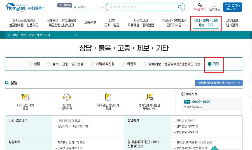The image size is (252, 150).
Task: Open 나의 상담내역 조회 link
Action: pyautogui.click(x=69, y=121)
